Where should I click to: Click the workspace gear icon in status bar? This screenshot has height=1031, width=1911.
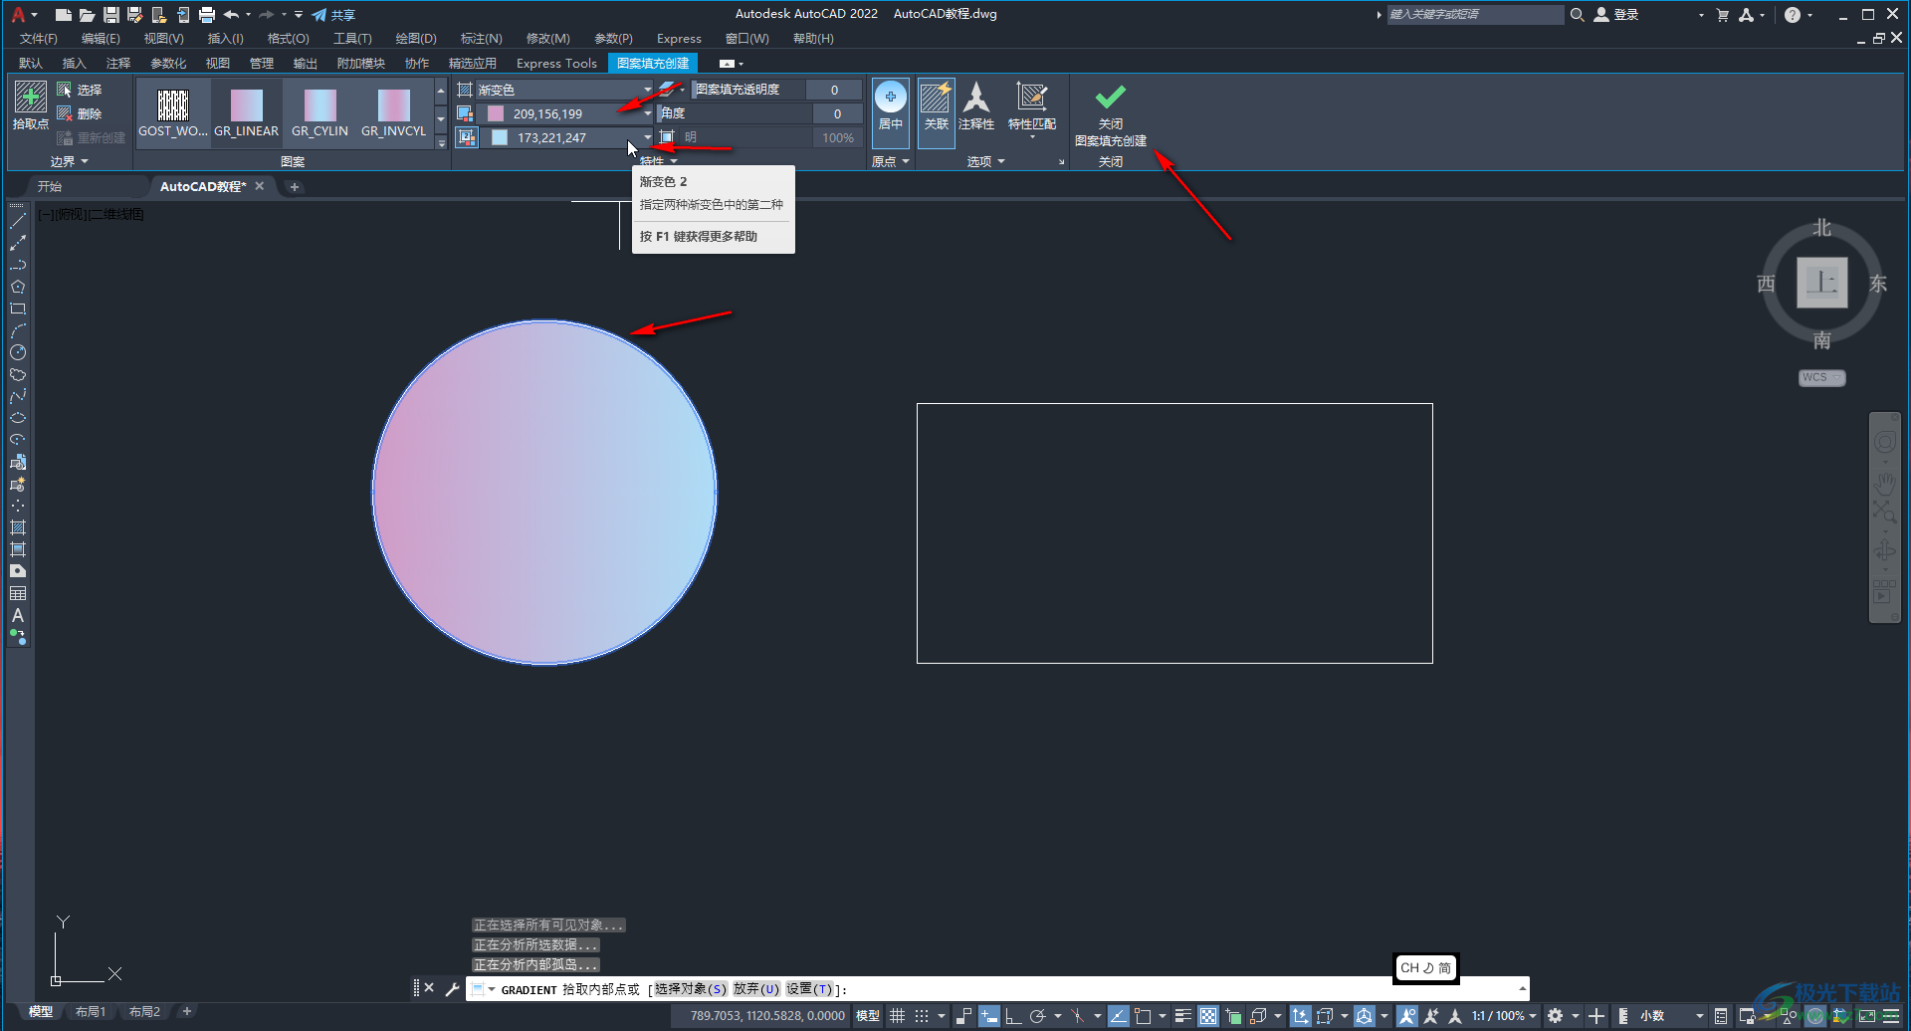point(1556,1016)
